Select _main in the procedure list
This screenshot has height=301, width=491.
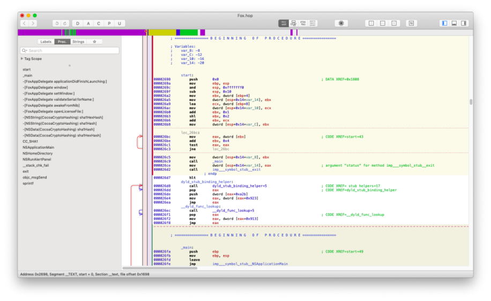pyautogui.click(x=27, y=75)
